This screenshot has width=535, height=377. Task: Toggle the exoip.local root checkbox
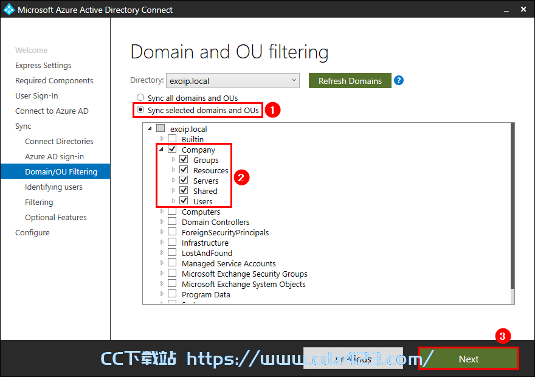[x=160, y=128]
